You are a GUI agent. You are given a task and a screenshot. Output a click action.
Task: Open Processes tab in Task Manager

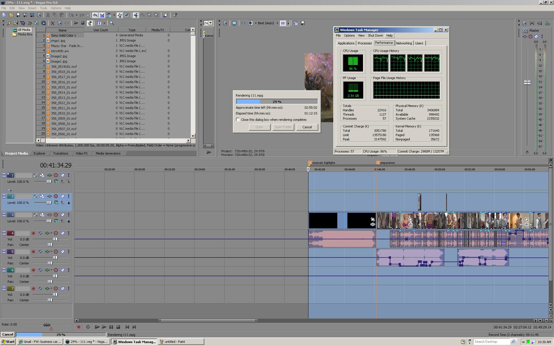pos(364,43)
